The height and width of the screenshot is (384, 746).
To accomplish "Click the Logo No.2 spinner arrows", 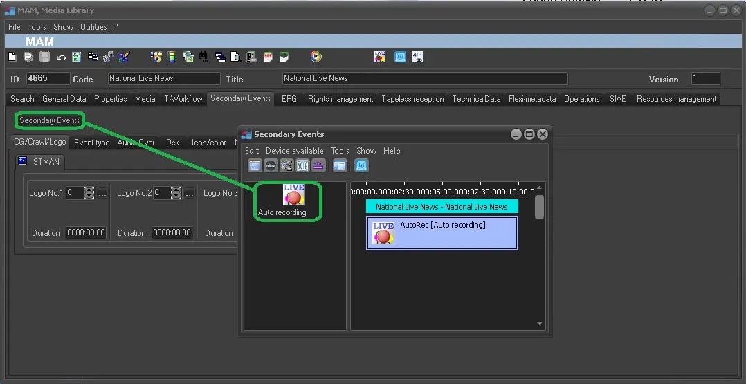I will (x=176, y=193).
